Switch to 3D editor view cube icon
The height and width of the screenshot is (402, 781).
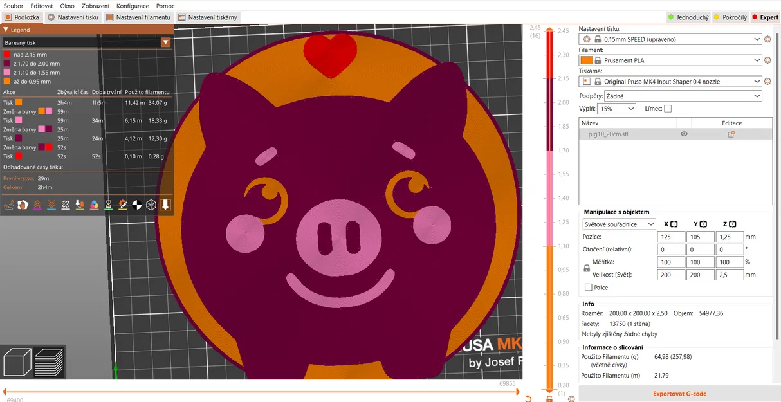17,362
